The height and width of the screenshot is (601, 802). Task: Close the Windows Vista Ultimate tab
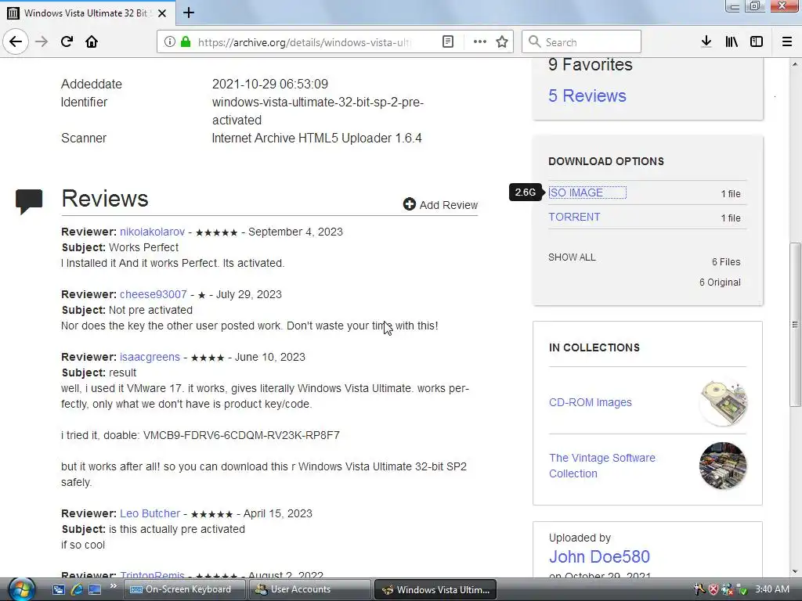tap(162, 13)
